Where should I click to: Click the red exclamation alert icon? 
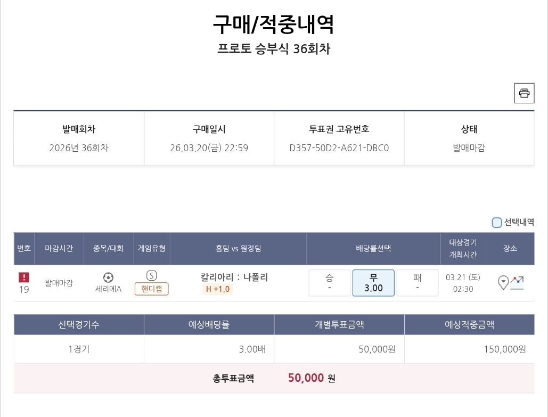(24, 277)
